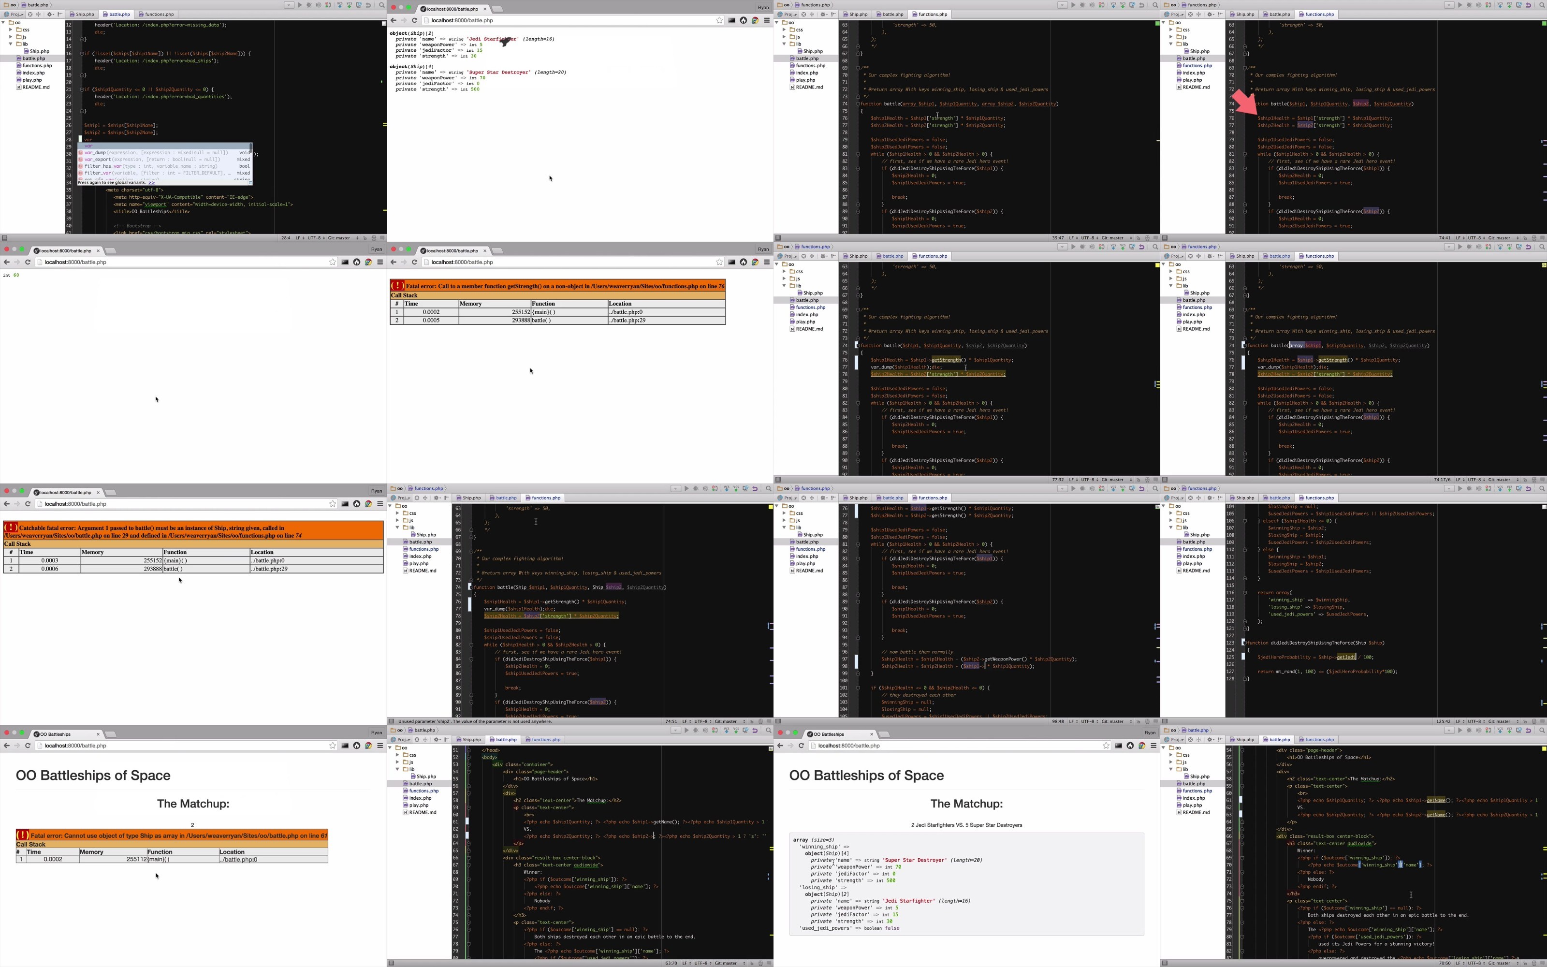Click VCS commit icon in IDE at 74:41

pyautogui.click(x=1509, y=5)
